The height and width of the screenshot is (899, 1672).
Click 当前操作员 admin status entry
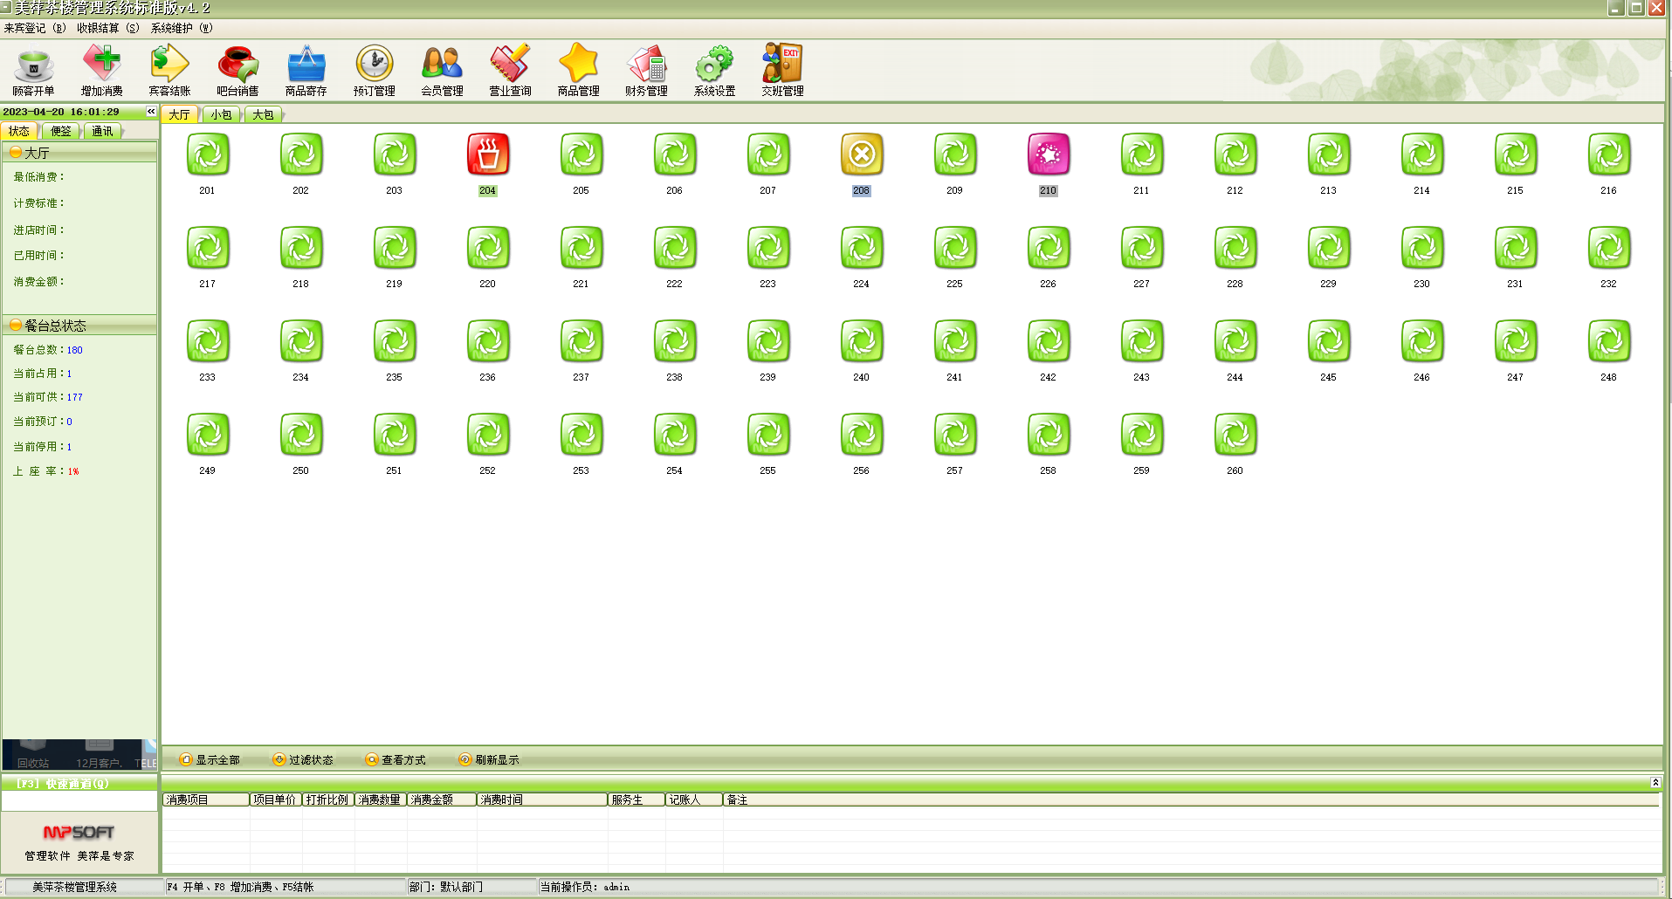(x=585, y=887)
